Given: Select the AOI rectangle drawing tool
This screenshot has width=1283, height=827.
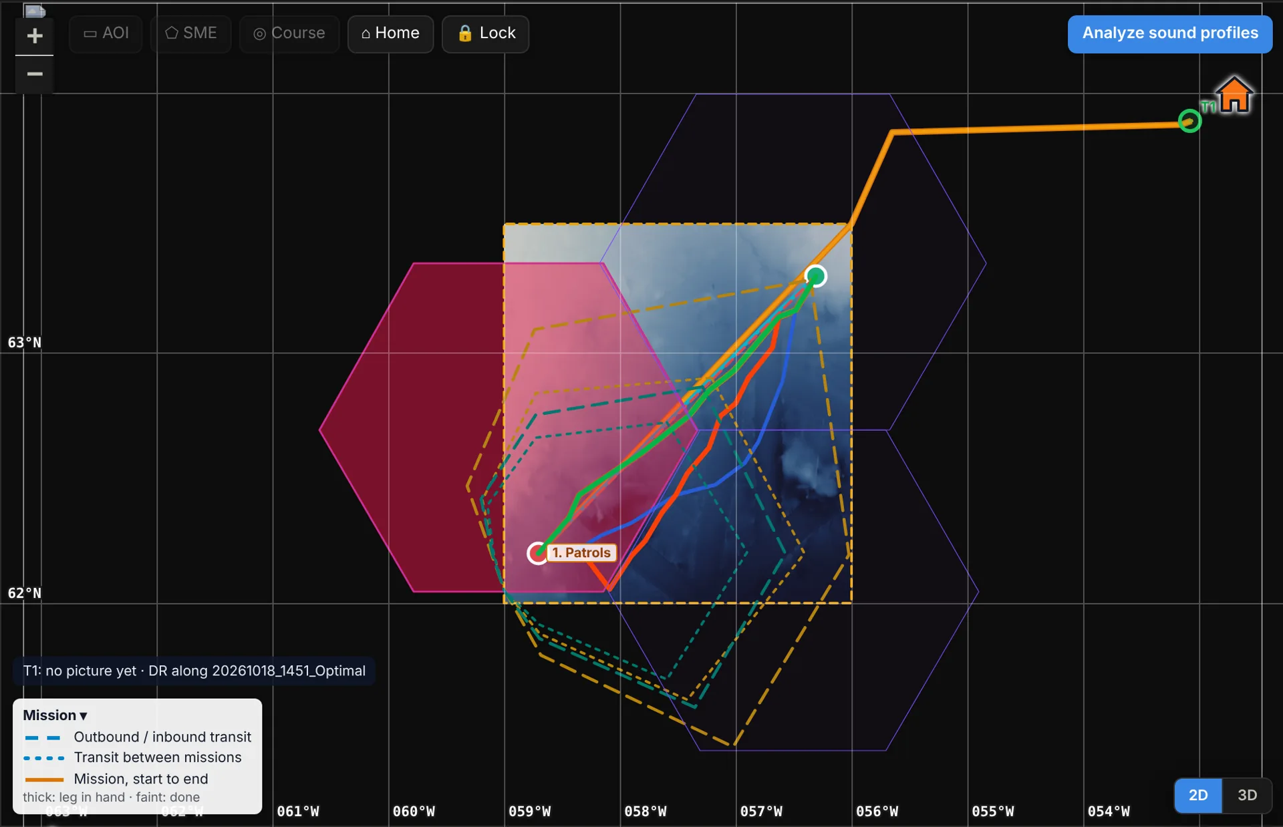Looking at the screenshot, I should point(106,33).
